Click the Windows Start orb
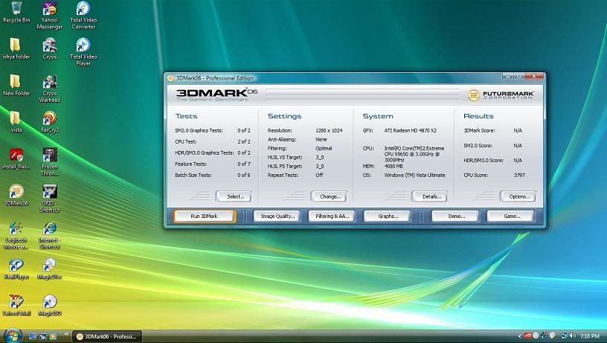Image resolution: width=607 pixels, height=343 pixels. point(12,335)
